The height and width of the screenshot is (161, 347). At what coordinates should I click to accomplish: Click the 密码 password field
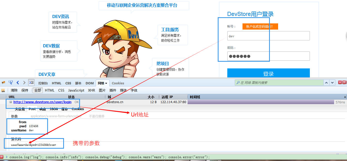coord(268,56)
